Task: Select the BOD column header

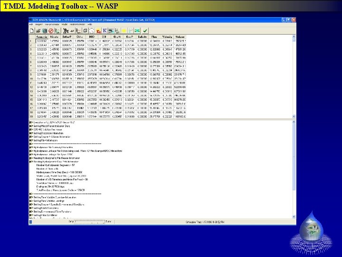Action: pos(92,37)
